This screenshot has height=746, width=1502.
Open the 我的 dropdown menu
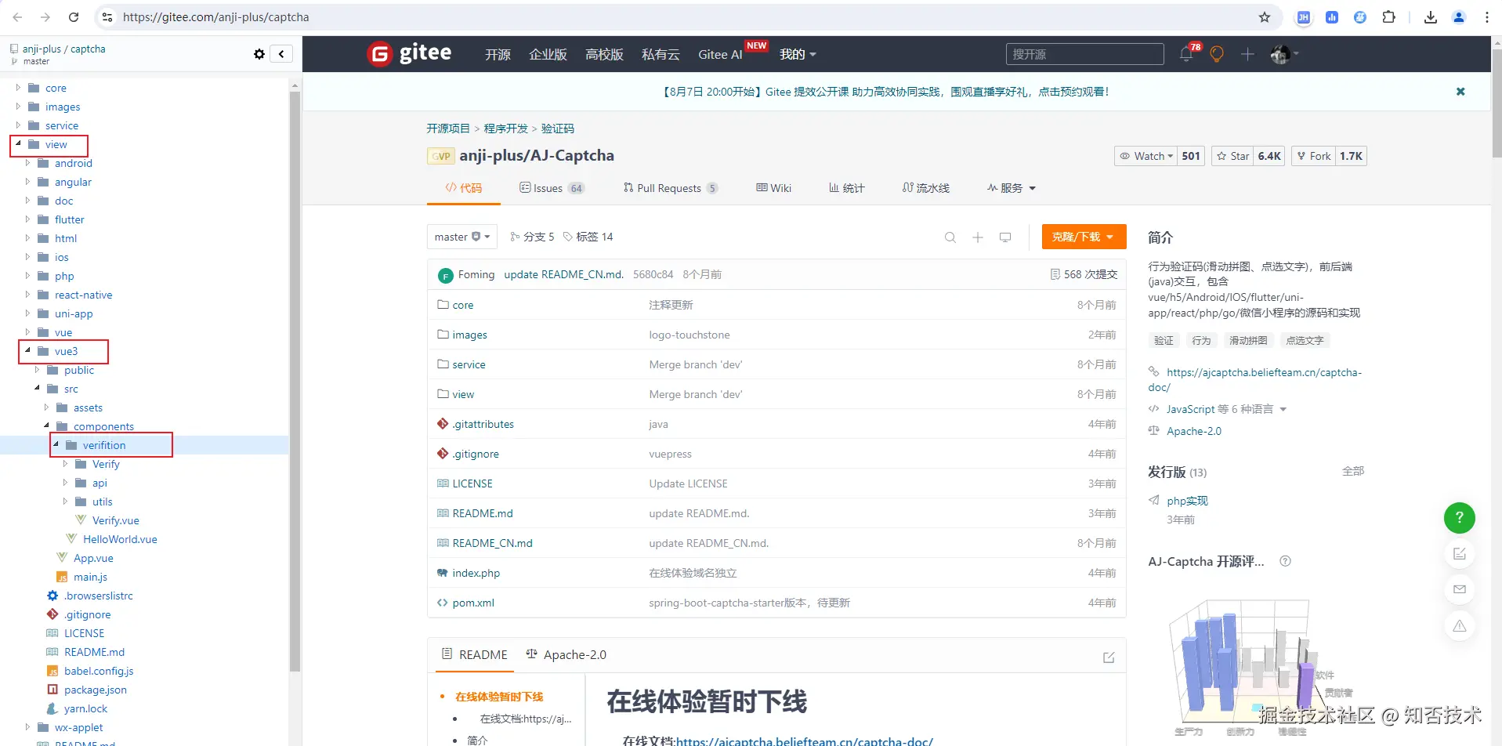coord(798,54)
